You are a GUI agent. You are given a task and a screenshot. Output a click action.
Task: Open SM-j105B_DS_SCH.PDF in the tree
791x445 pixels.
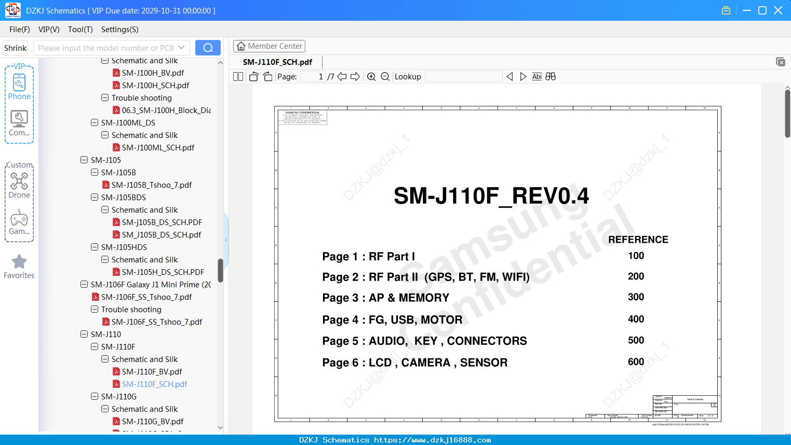coord(162,222)
